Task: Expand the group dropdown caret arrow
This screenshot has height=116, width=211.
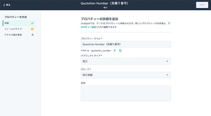Action: pyautogui.click(x=167, y=75)
